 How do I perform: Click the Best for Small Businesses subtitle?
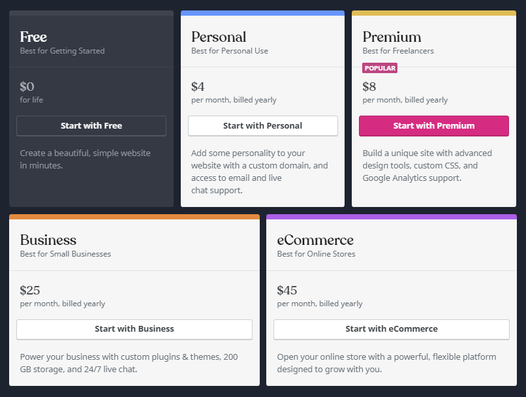[x=65, y=254]
